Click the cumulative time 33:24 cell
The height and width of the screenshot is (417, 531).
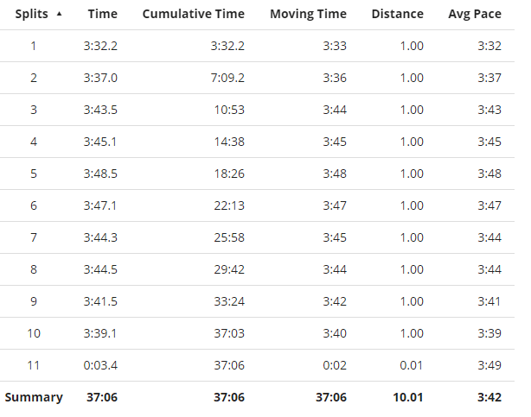pos(230,301)
